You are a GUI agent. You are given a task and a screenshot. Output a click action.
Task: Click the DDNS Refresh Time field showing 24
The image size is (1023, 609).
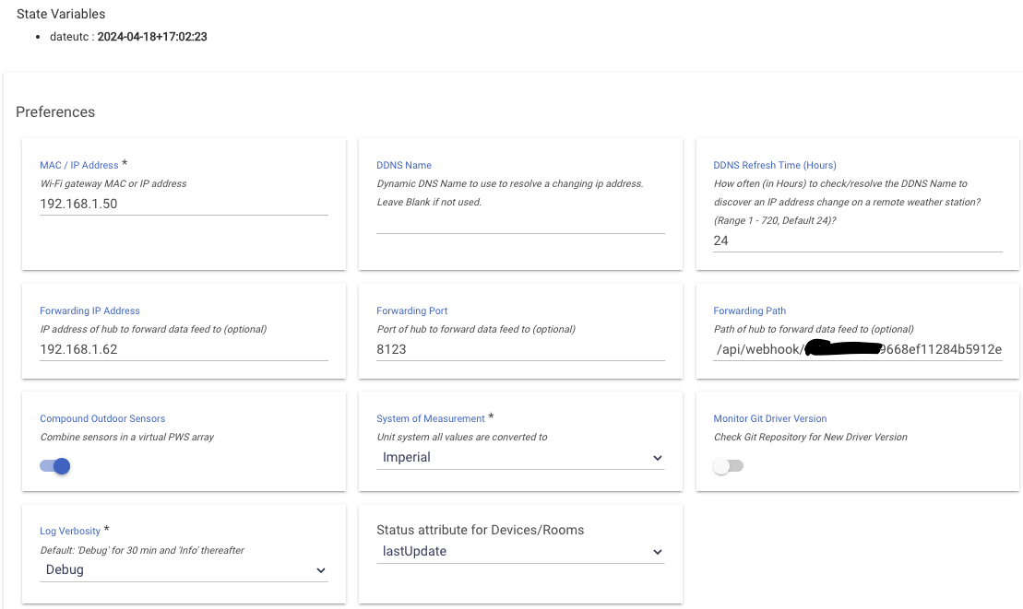point(857,240)
